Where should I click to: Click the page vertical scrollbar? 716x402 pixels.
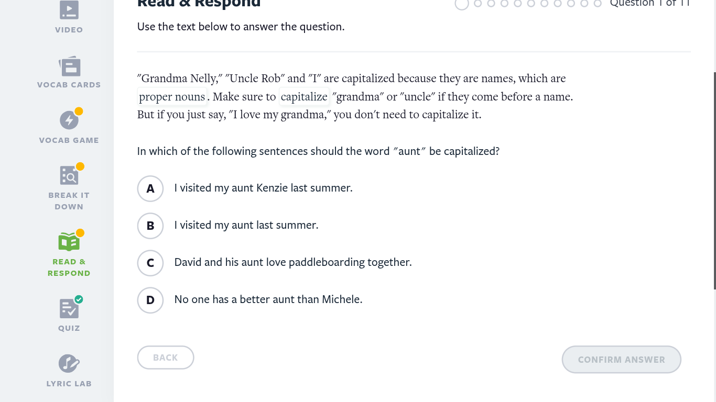[714, 181]
